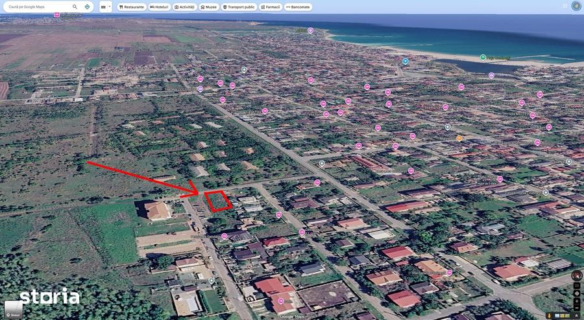The image size is (584, 320).
Task: Choose the Muzee category chip
Action: click(209, 7)
